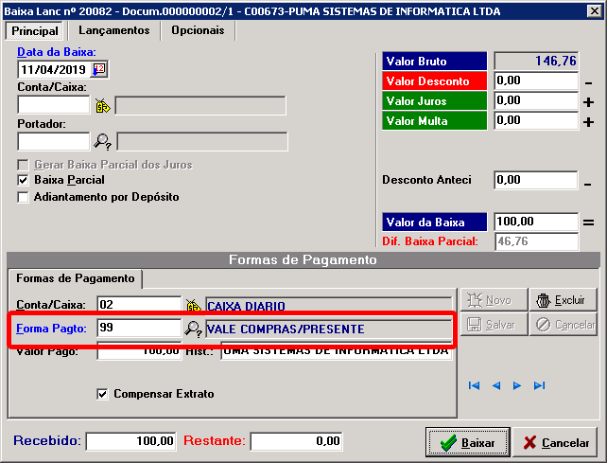
Task: Select the Formas de Pagamento tab
Action: pos(75,278)
